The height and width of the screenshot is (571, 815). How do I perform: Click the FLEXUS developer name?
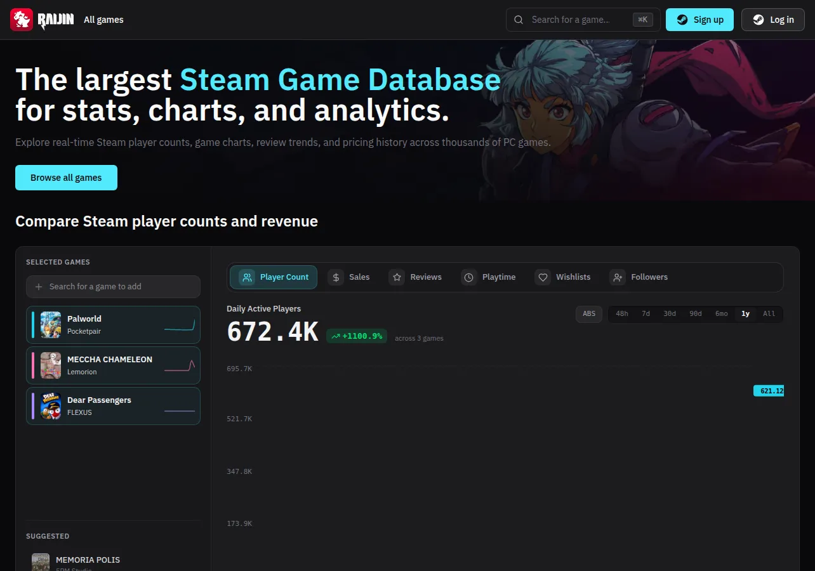[x=79, y=412]
